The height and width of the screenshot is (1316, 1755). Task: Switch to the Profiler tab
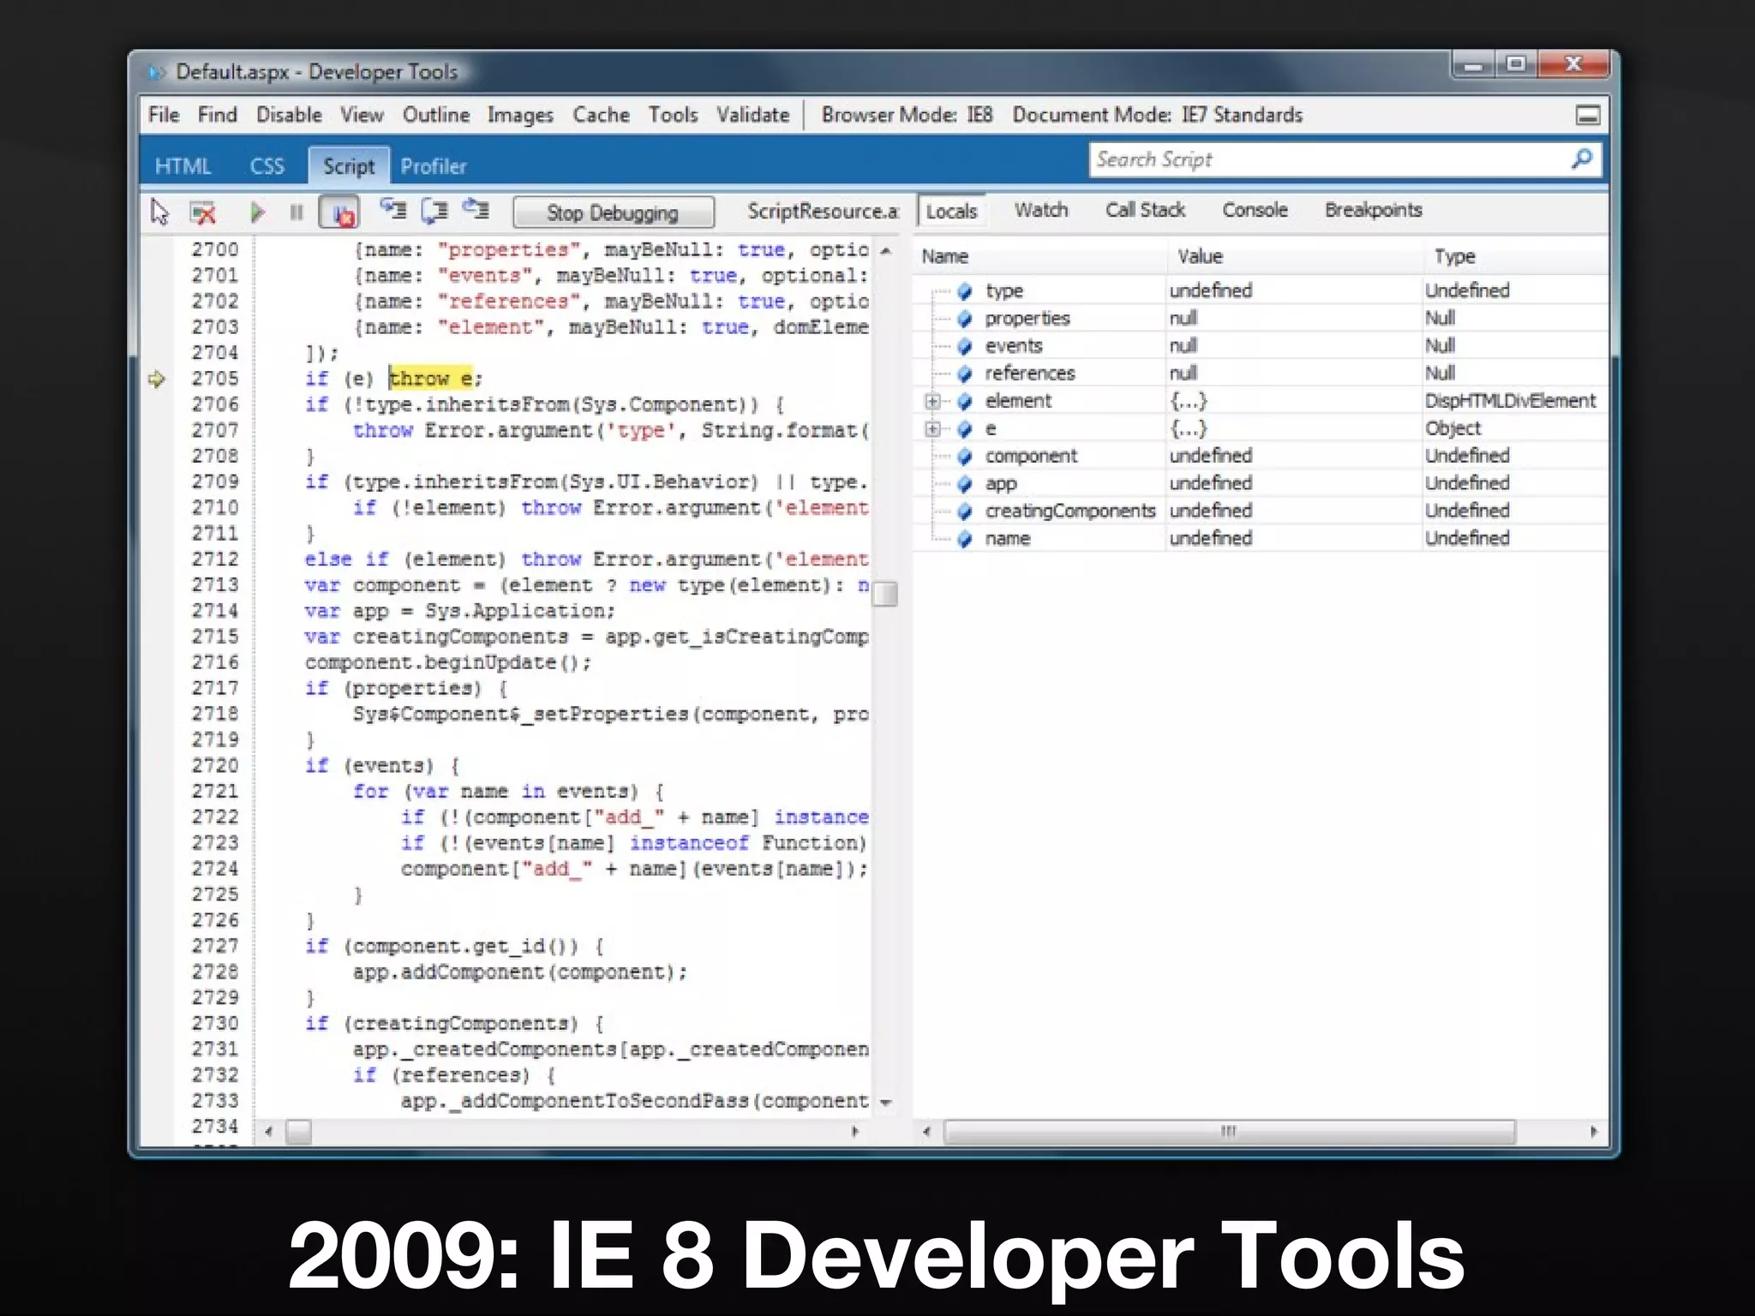(x=434, y=166)
